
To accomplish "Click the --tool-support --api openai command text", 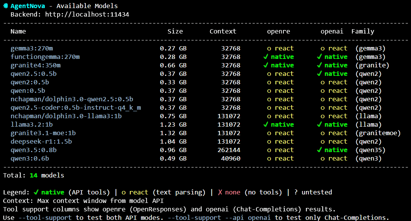I will pyautogui.click(x=219, y=218).
